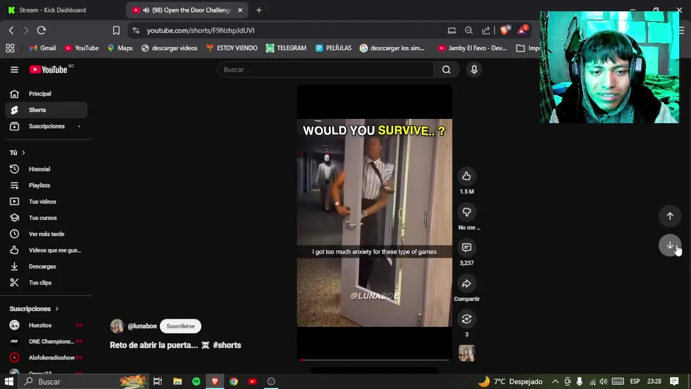
Task: Click the youtube.com address bar URL
Action: tap(200, 30)
